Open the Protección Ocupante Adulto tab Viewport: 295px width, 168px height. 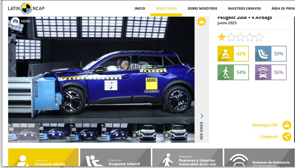tap(43, 157)
